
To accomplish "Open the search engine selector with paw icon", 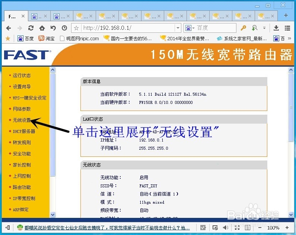I will [190, 28].
